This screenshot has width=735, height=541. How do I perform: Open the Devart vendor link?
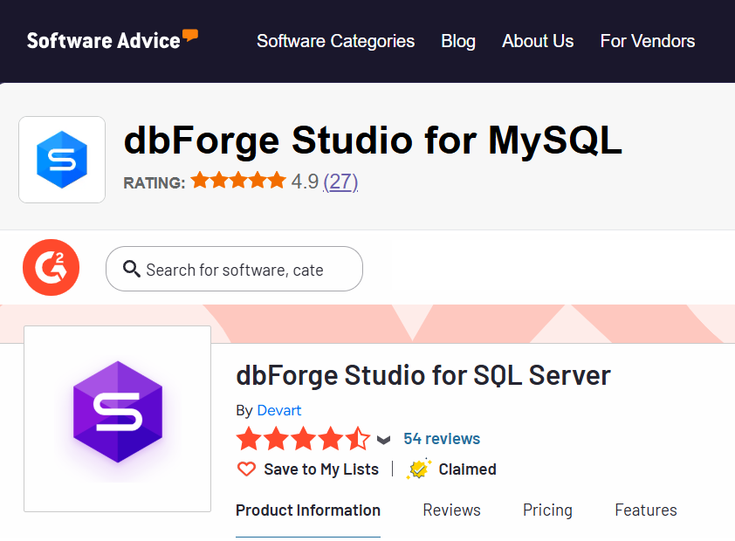[x=279, y=410]
